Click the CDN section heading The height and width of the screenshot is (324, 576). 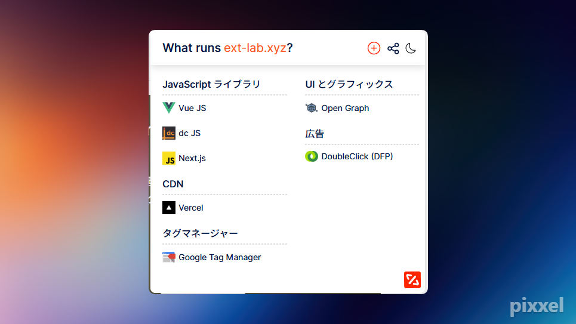tap(173, 184)
